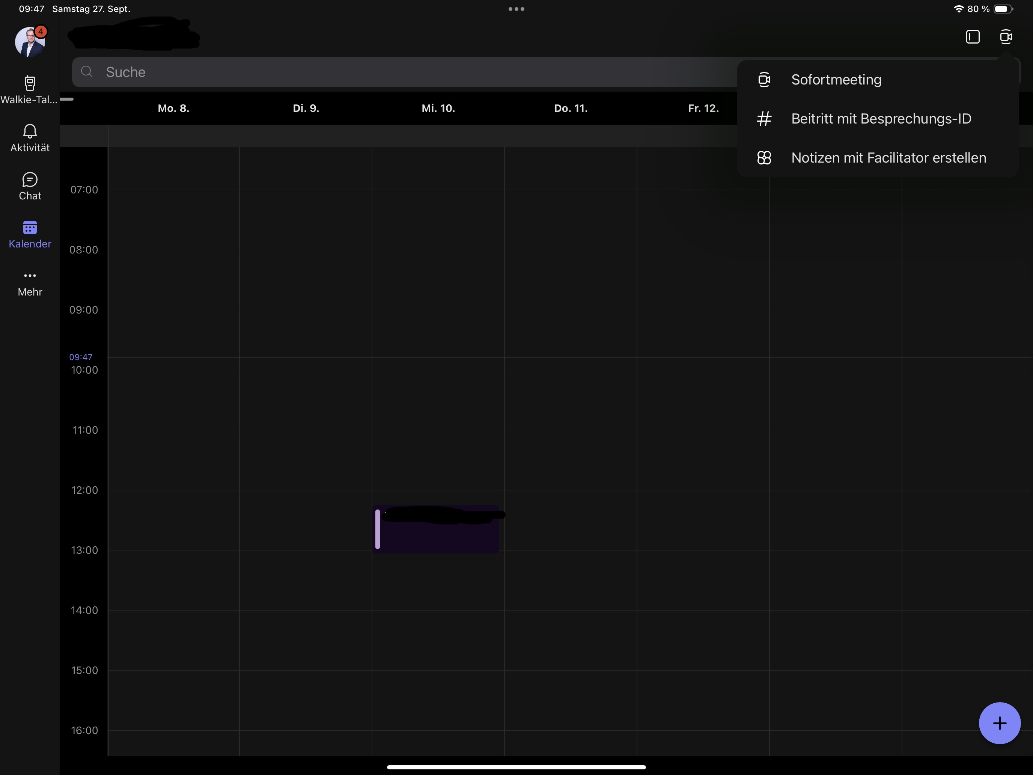The width and height of the screenshot is (1033, 775).
Task: Tap the small drag handle above calendar
Action: click(67, 99)
